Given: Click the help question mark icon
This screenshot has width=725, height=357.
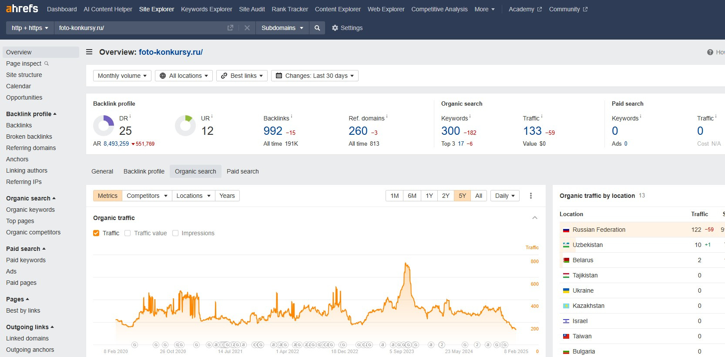Looking at the screenshot, I should click(x=710, y=52).
